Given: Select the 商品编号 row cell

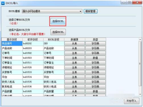Looking at the screenshot, I should point(12,43).
